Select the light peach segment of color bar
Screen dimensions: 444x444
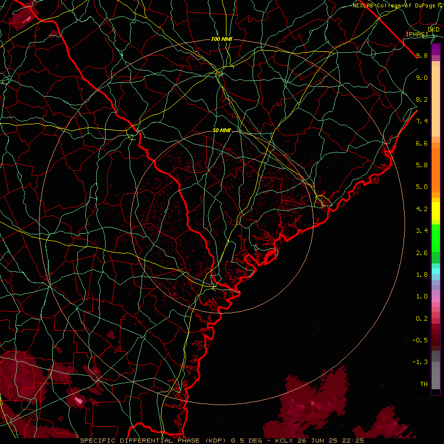[436, 101]
